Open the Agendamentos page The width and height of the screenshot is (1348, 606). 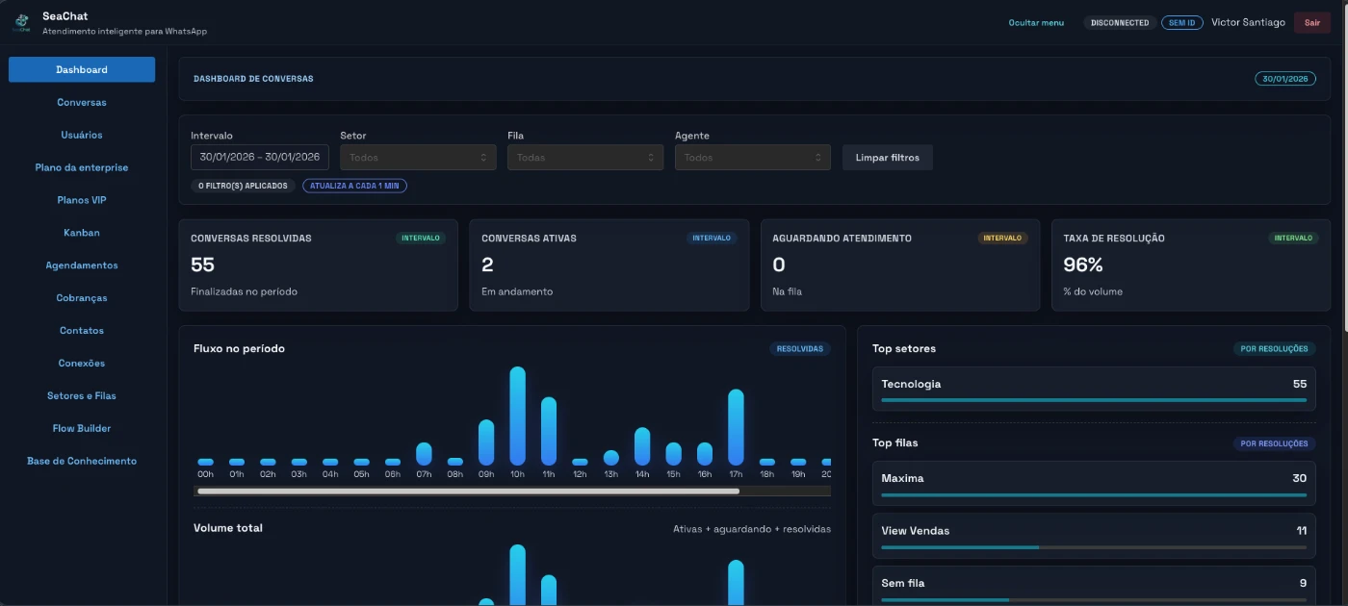82,265
